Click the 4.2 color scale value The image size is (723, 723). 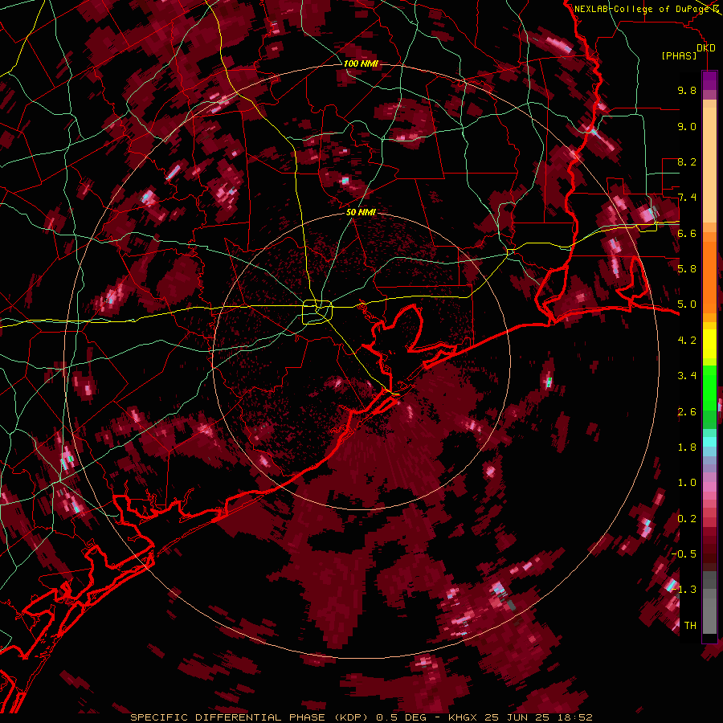click(687, 341)
